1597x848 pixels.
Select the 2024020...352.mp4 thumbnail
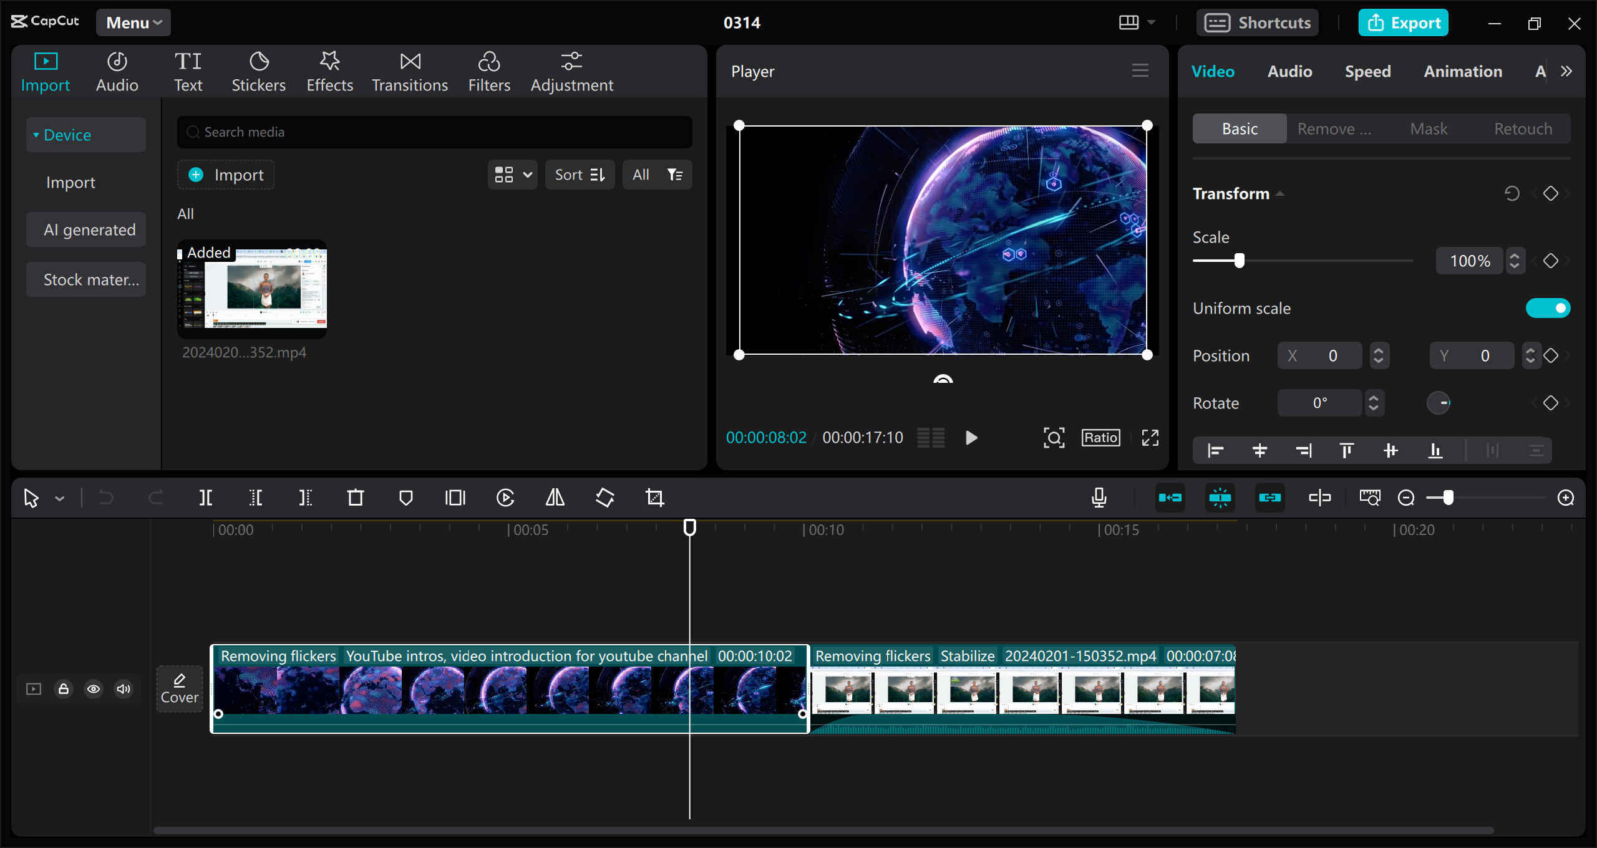click(252, 289)
